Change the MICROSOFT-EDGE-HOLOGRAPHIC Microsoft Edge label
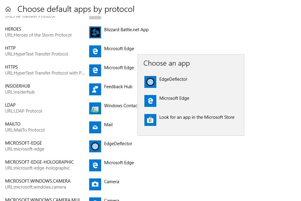Viewport: 301px width, 201px height. tap(119, 163)
